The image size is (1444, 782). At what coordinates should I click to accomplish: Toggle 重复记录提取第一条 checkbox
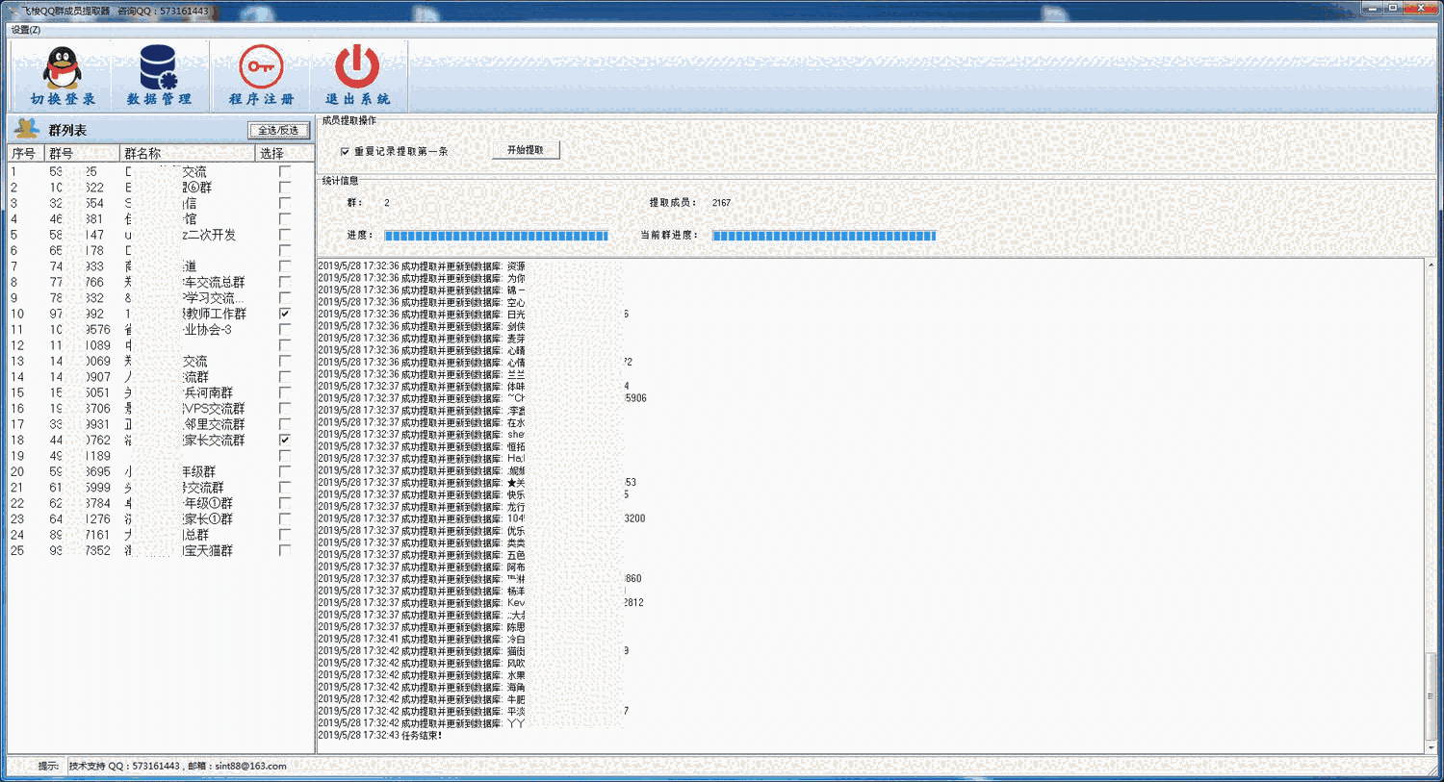345,151
